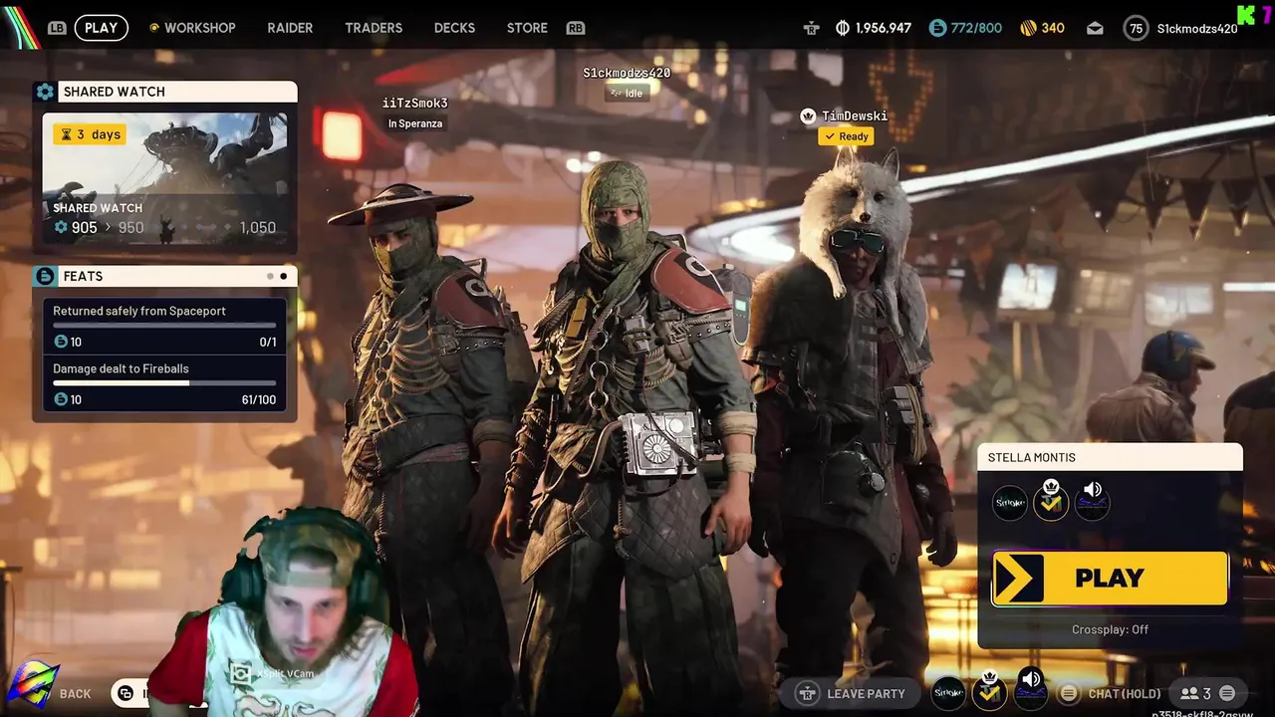Click the BACK prompt at bottom left
The width and height of the screenshot is (1275, 717).
point(75,694)
